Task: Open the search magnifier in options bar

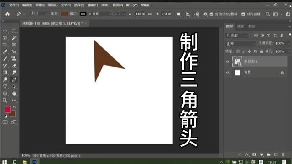Action: [268, 14]
